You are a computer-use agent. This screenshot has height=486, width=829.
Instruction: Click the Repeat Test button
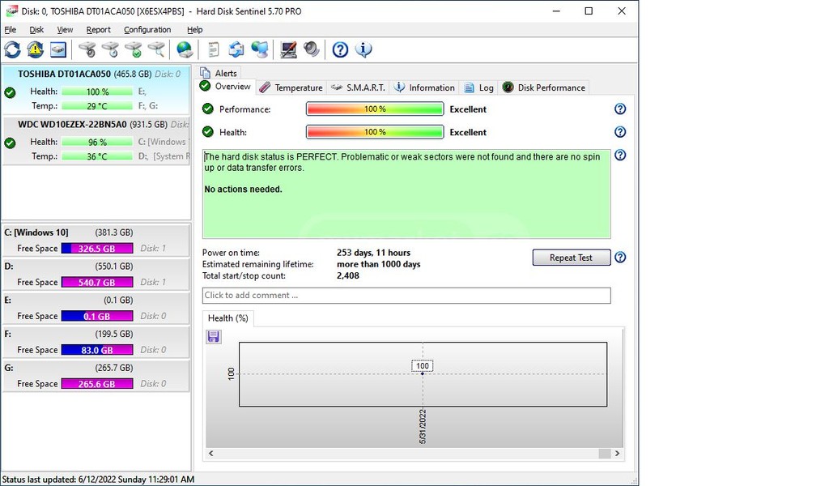click(x=571, y=258)
